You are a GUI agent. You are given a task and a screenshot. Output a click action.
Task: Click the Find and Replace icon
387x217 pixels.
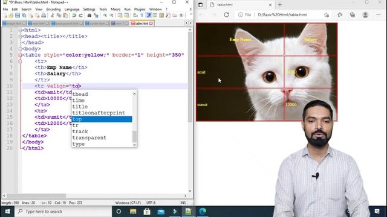coord(96,16)
